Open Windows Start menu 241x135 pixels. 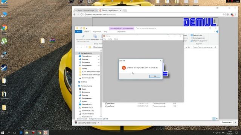coord(3,132)
